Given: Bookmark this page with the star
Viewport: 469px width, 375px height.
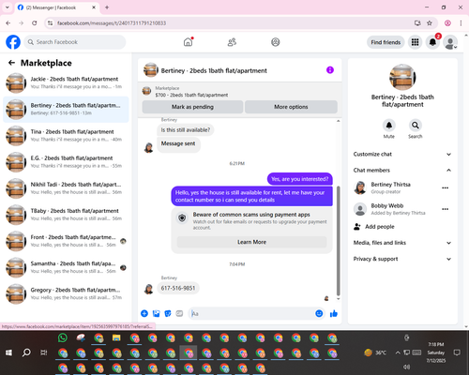Looking at the screenshot, I should (430, 22).
